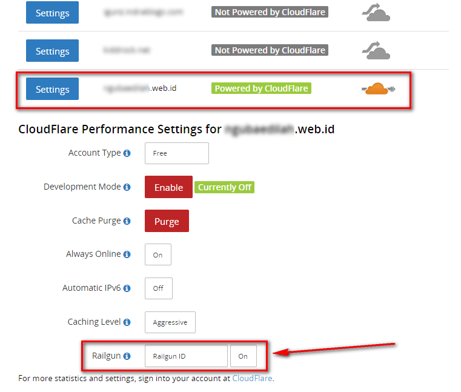The image size is (461, 392).
Task: Expand the Caching Level Aggressive dropdown
Action: pyautogui.click(x=170, y=322)
